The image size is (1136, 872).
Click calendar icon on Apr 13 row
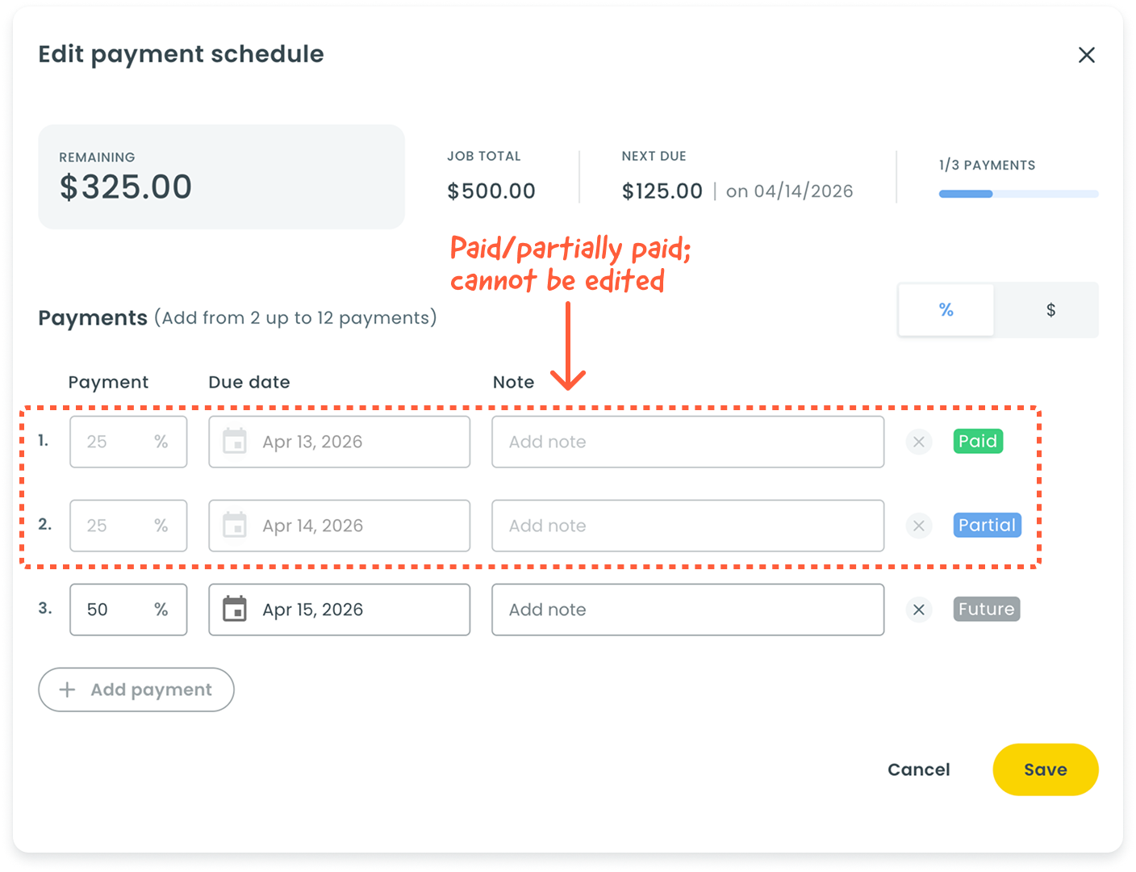(235, 442)
